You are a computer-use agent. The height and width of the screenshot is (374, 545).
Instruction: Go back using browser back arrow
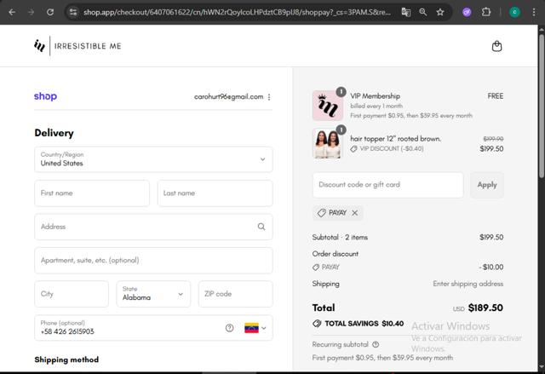click(x=12, y=12)
